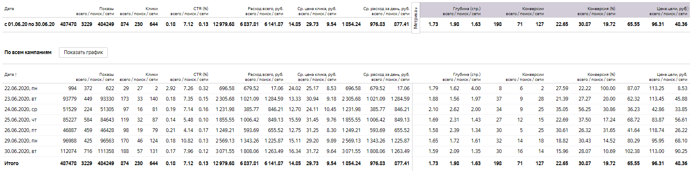Click "Конверсия (%)" header in daily table

point(601,75)
